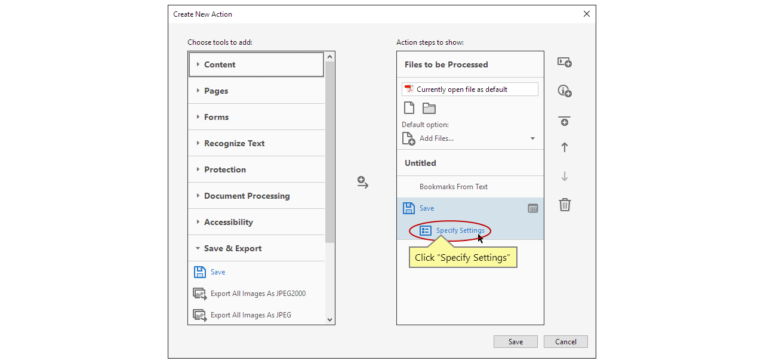Click the PDF icon beside Currently open file
This screenshot has width=764, height=364.
click(x=409, y=90)
